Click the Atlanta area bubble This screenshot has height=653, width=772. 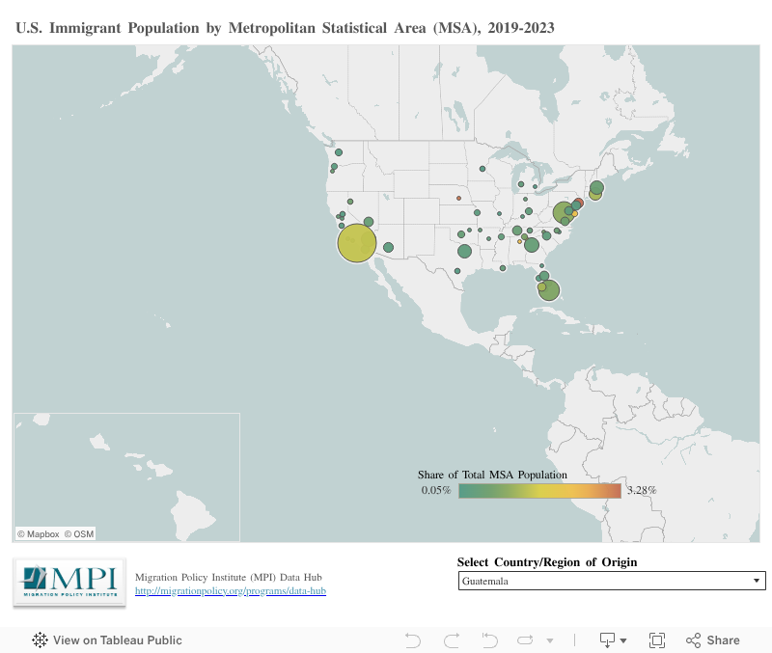click(532, 245)
